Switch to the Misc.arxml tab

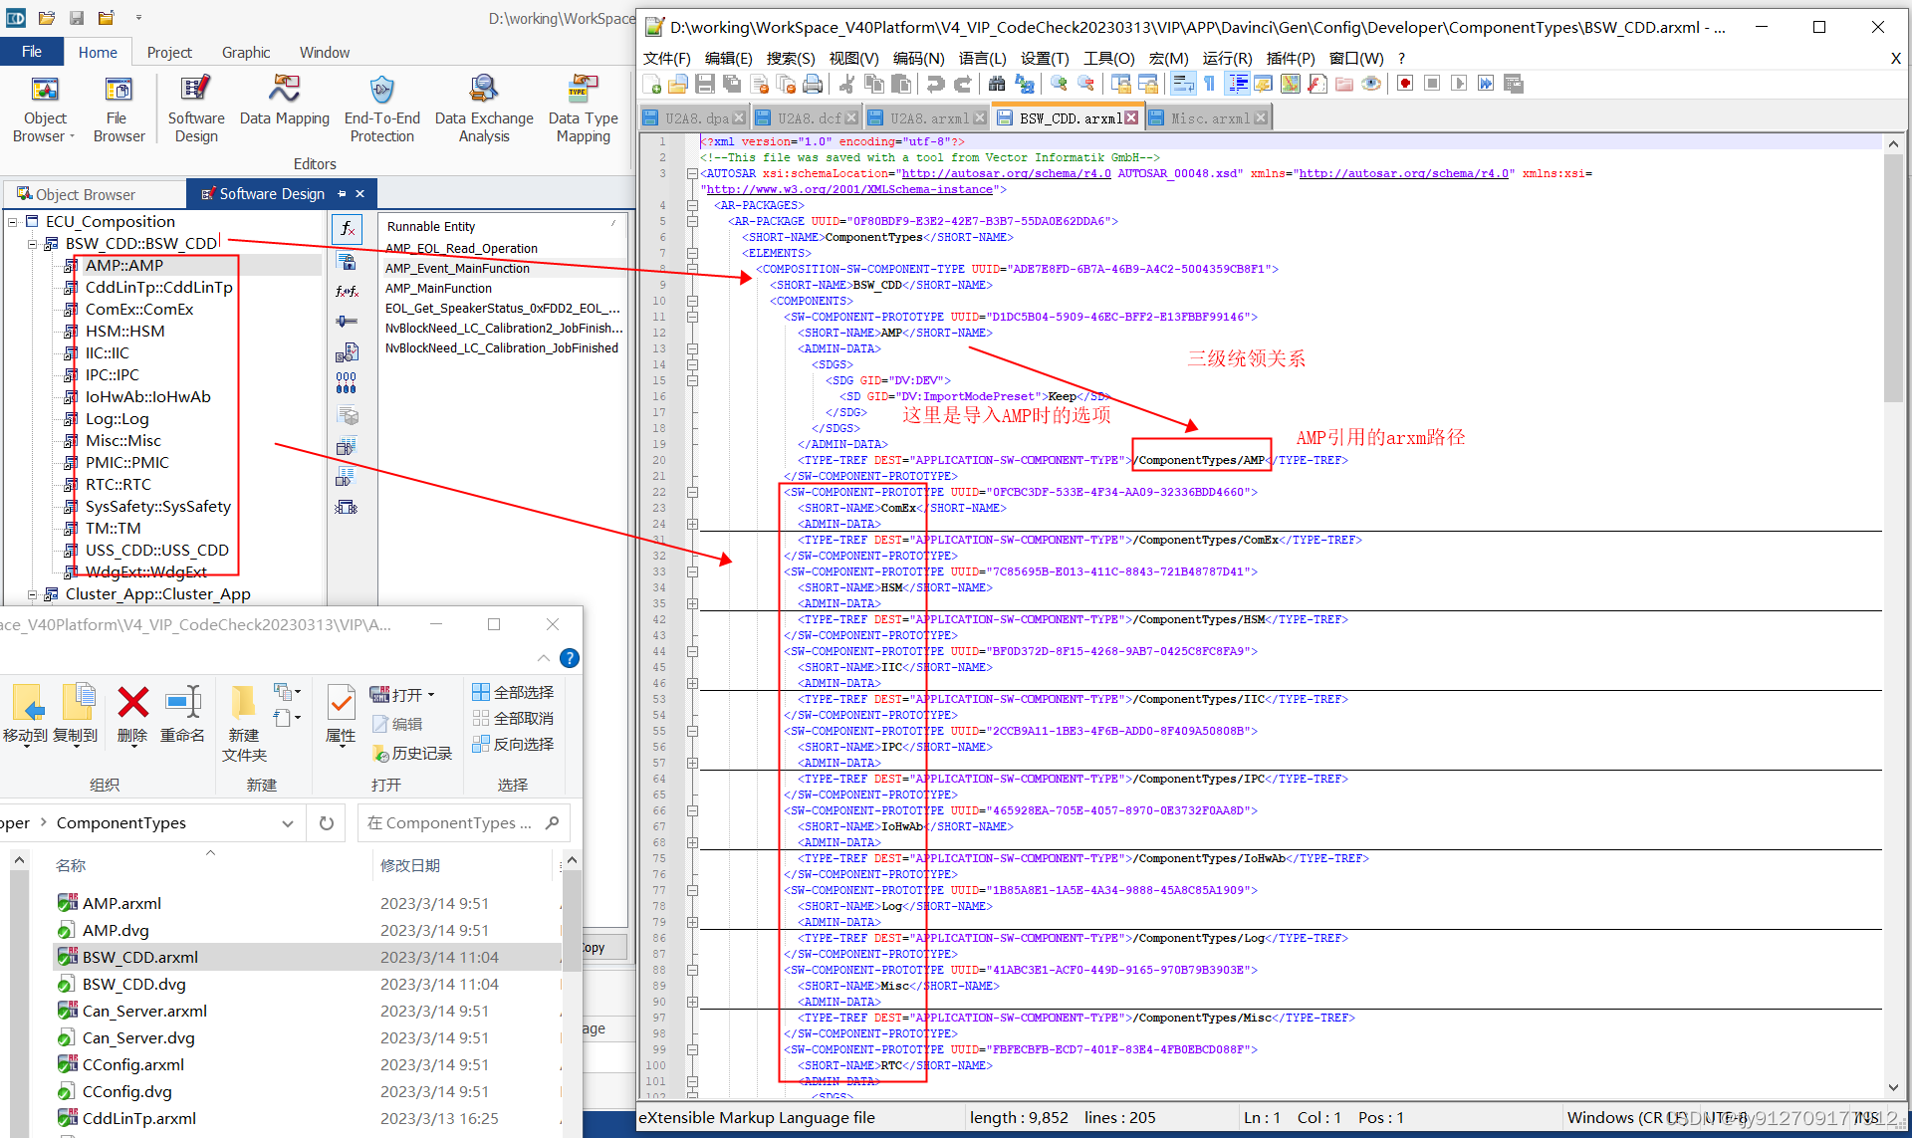pyautogui.click(x=1208, y=116)
